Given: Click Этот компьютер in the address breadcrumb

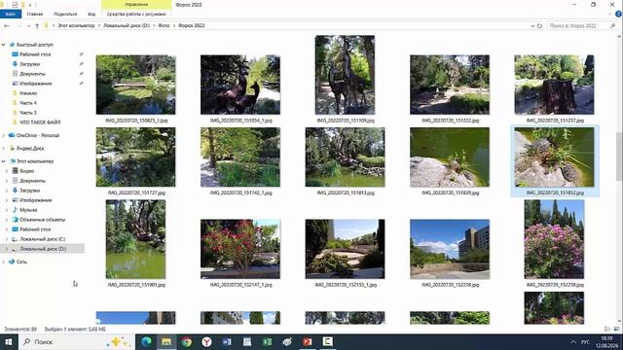Looking at the screenshot, I should coord(76,26).
